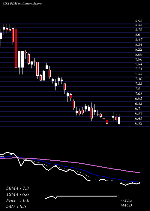Click inside the MACD inset panel

(x=82, y=196)
